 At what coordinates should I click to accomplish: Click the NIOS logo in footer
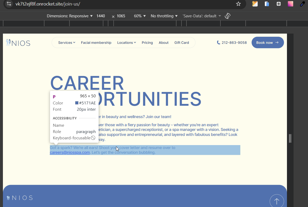tap(20, 198)
